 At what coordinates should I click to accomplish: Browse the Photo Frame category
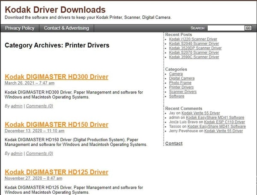180,83
